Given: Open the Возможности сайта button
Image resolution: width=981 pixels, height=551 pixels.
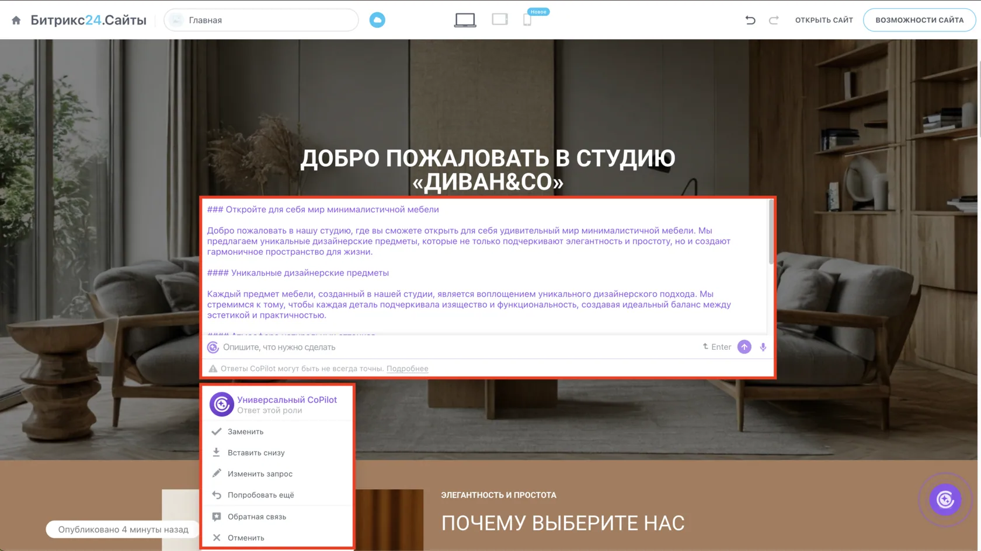Looking at the screenshot, I should (x=919, y=20).
